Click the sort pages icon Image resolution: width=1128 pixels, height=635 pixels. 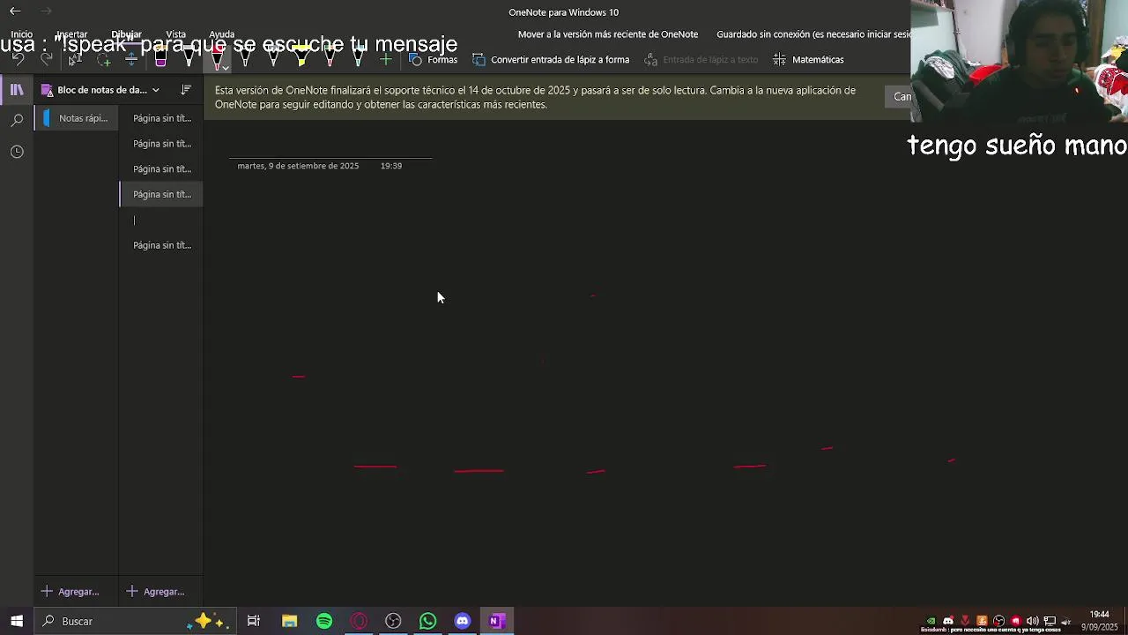[186, 90]
